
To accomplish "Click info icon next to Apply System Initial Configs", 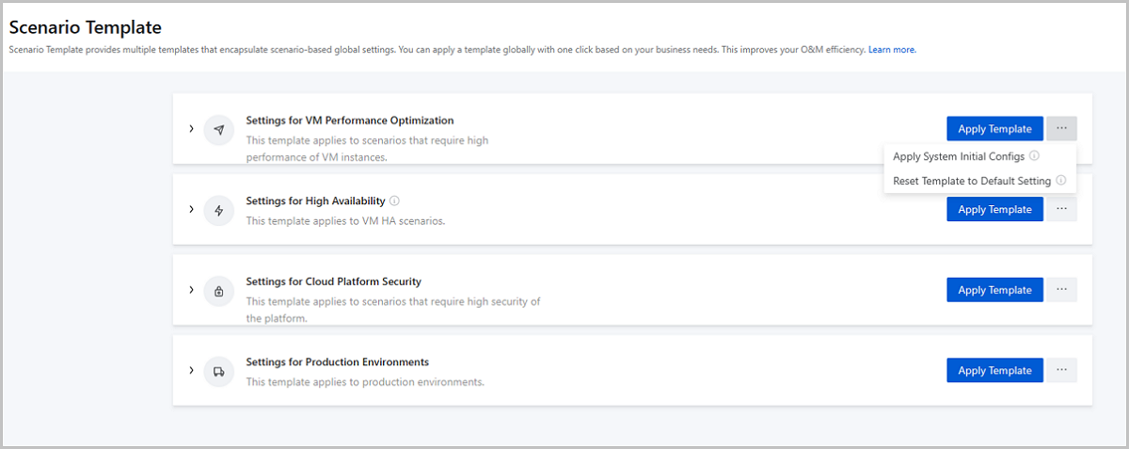I will click(1034, 156).
